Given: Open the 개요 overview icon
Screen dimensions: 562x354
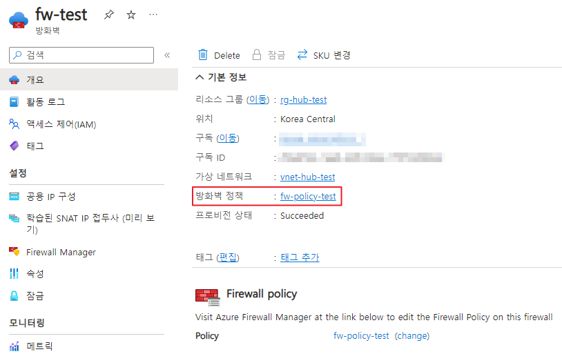Looking at the screenshot, I should 14,79.
